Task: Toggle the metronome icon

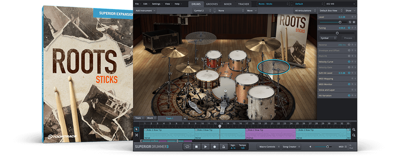Action: (224, 147)
